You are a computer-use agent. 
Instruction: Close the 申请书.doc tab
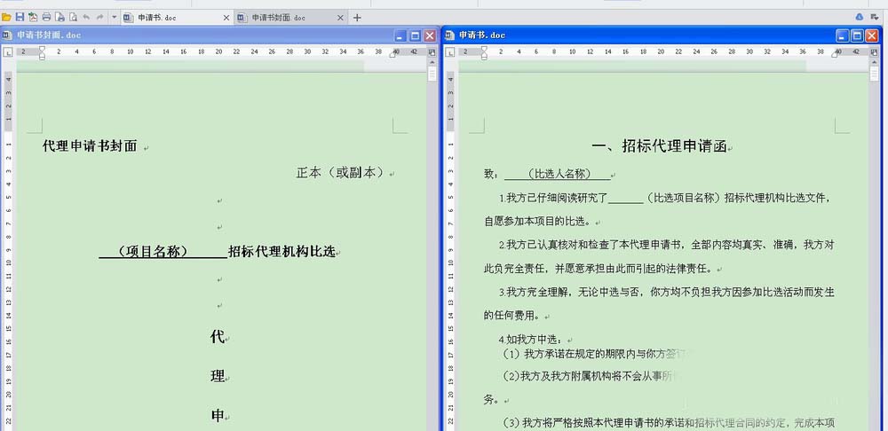[226, 18]
